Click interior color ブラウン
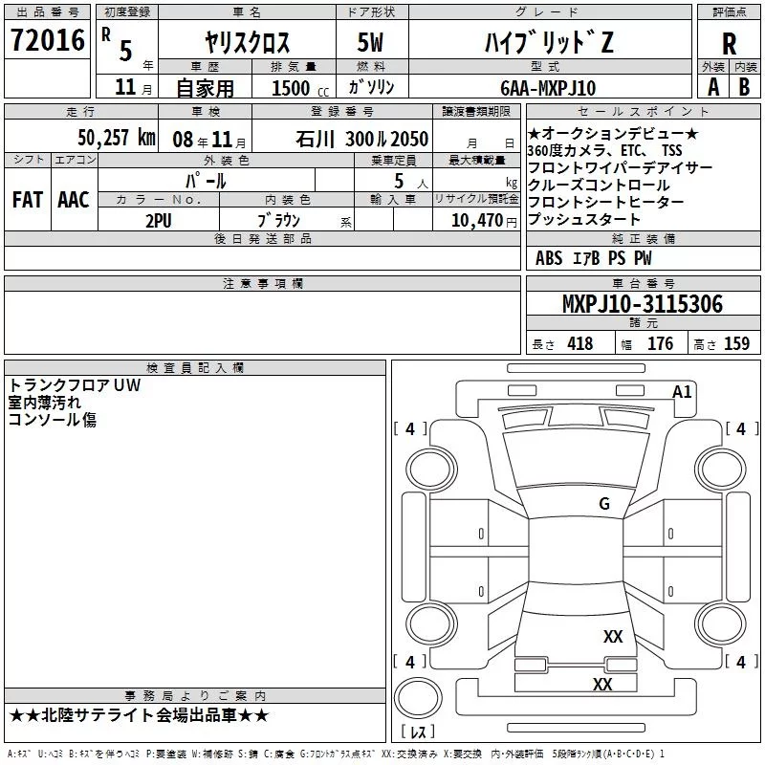Viewport: 765px width, 765px height. pos(278,221)
